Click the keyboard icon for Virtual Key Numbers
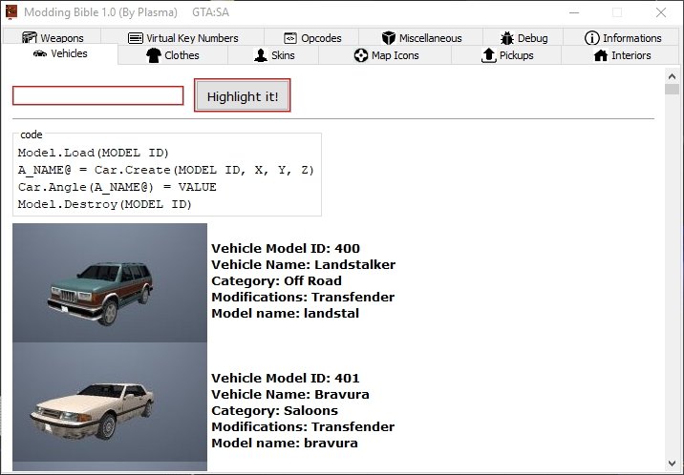 pos(136,38)
